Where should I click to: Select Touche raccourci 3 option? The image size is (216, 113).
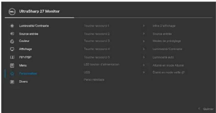point(97,41)
